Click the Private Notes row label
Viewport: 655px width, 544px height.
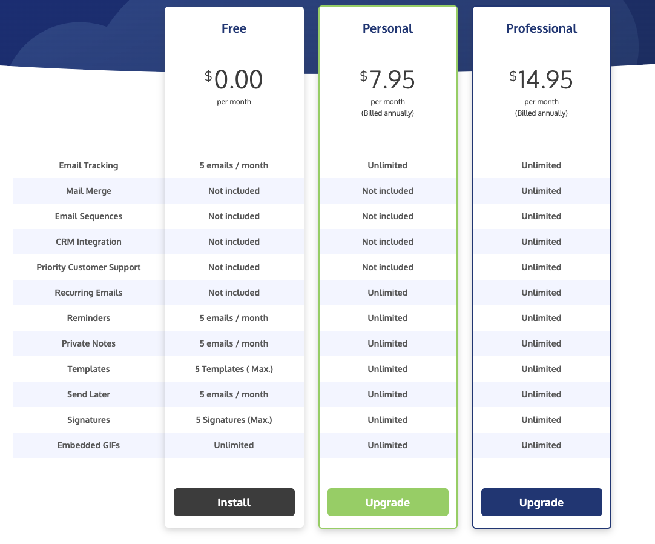click(88, 343)
